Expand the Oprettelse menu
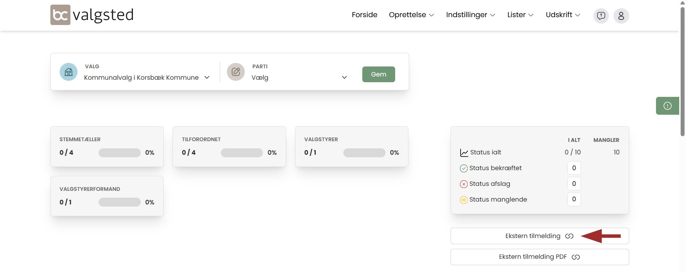 pyautogui.click(x=411, y=15)
